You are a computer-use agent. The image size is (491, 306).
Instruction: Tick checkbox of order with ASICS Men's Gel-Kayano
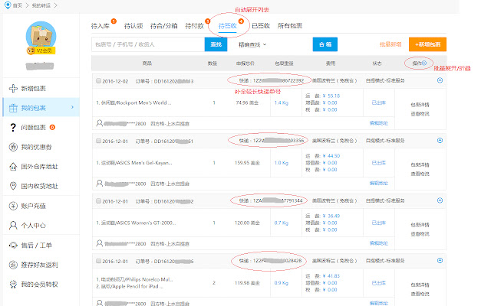[x=98, y=141]
